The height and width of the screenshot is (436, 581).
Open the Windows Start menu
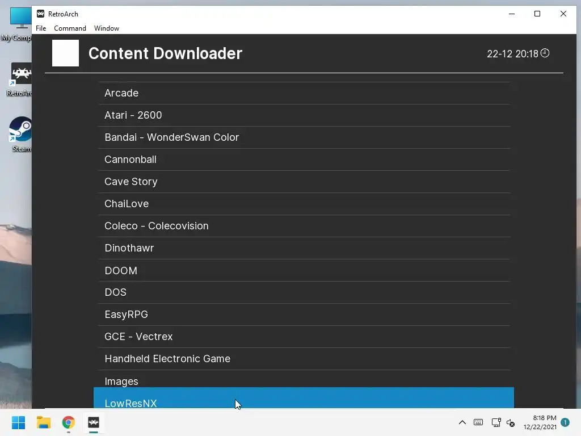coord(18,422)
